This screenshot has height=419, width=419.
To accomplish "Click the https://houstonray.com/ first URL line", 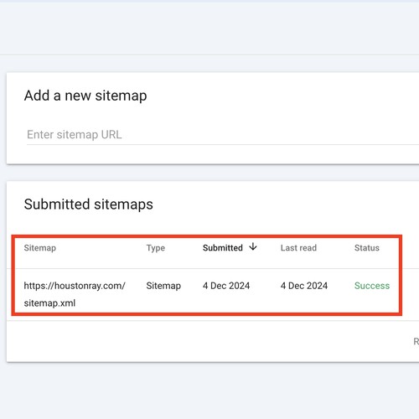I will tap(75, 286).
